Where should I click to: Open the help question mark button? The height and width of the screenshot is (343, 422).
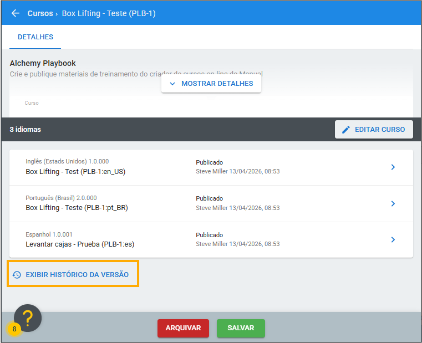coord(28,318)
